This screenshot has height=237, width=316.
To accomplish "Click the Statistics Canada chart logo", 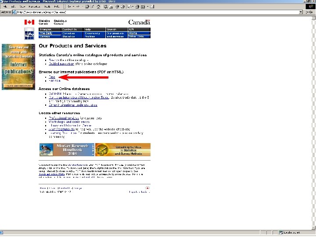I will click(29, 34).
